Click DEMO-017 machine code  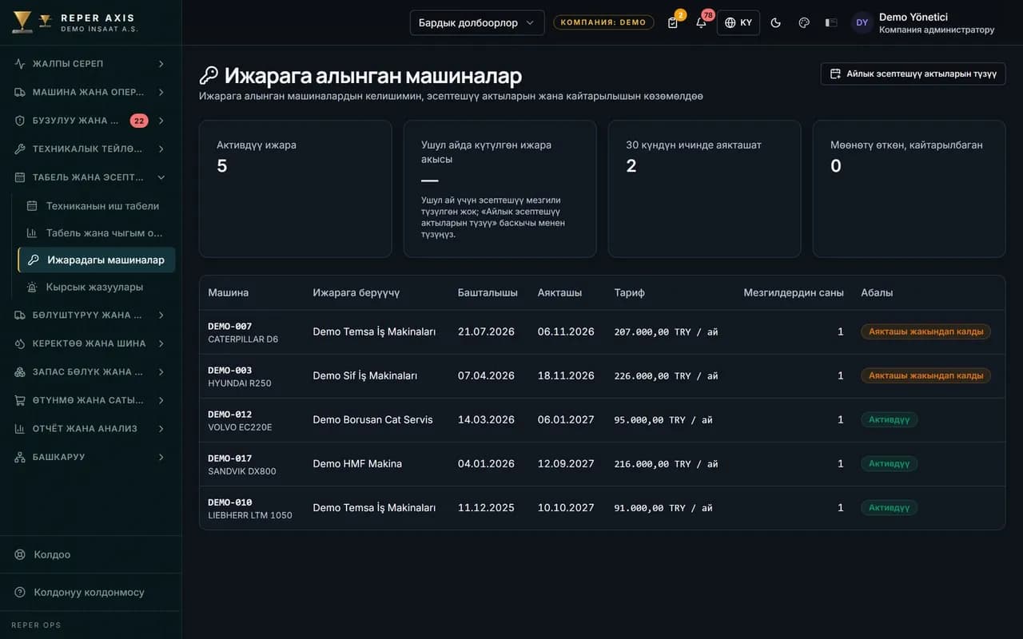click(230, 458)
